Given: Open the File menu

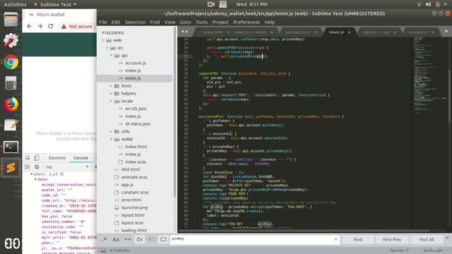Looking at the screenshot, I should pyautogui.click(x=102, y=22).
